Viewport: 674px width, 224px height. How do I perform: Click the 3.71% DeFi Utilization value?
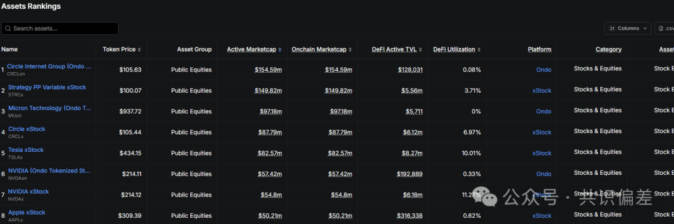pos(472,91)
